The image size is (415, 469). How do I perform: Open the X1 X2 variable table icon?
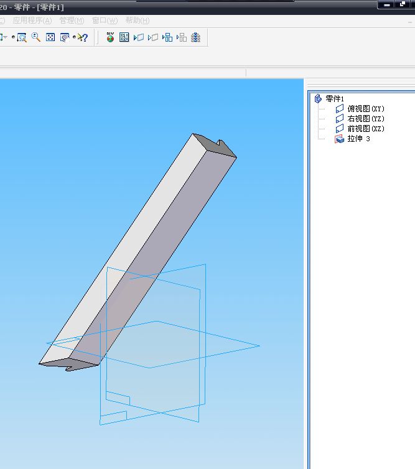124,37
